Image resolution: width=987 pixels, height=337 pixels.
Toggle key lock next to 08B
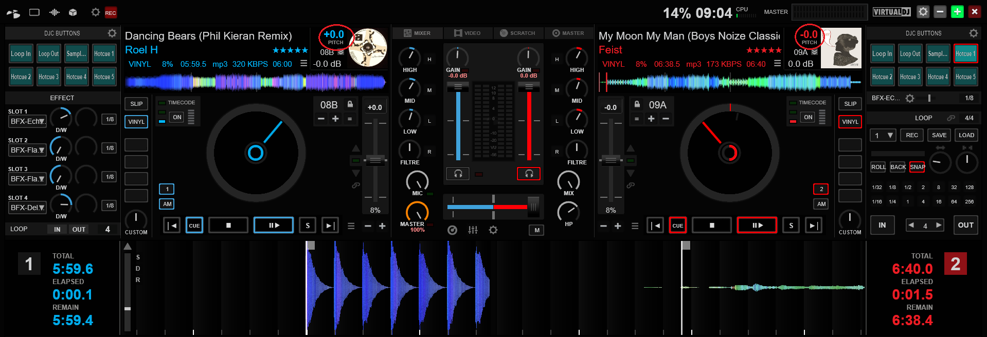click(x=350, y=104)
